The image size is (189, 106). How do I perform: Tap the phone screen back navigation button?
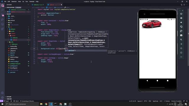[147, 81]
